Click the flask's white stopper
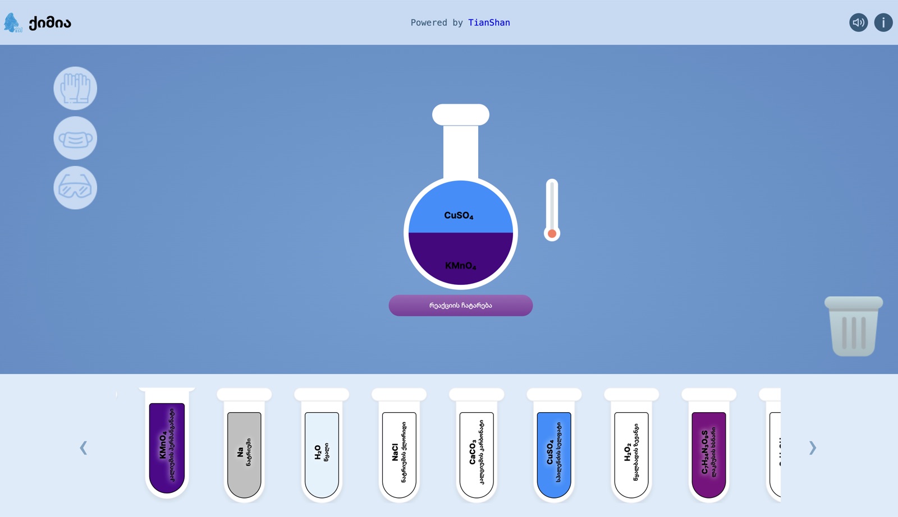Image resolution: width=898 pixels, height=517 pixels. click(461, 114)
